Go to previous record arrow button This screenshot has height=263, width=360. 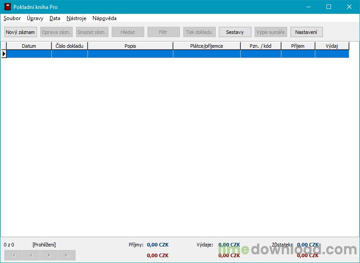31,255
